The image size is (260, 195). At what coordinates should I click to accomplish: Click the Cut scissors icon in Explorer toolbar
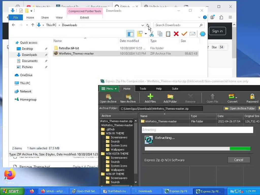152,34
